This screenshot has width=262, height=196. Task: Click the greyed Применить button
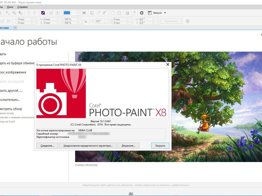(x=171, y=21)
